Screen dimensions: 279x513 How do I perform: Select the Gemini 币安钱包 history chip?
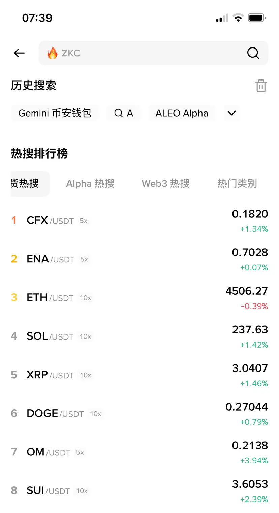(x=55, y=113)
